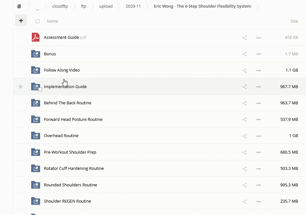Share the Behind The Back Routine folder

click(x=245, y=103)
